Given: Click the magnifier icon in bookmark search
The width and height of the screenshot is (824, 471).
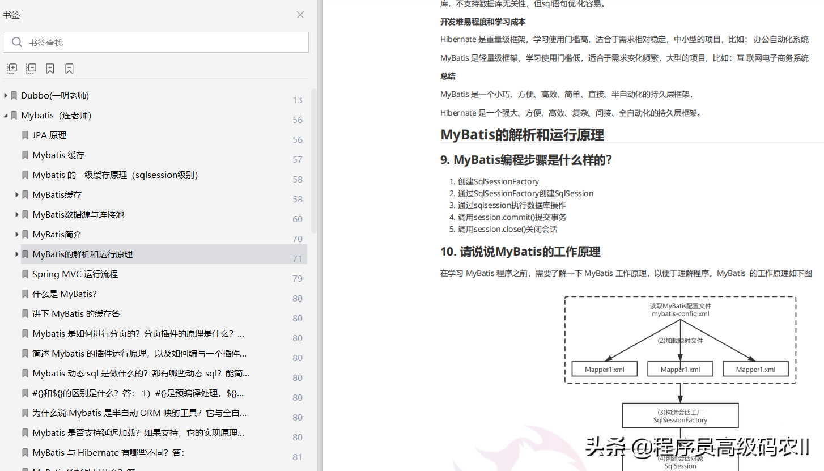Looking at the screenshot, I should point(17,43).
